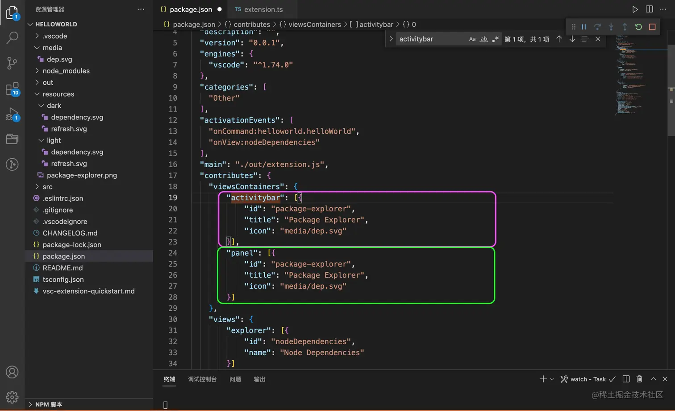The image size is (675, 411).
Task: Open the Manage gear menu
Action: [x=12, y=397]
